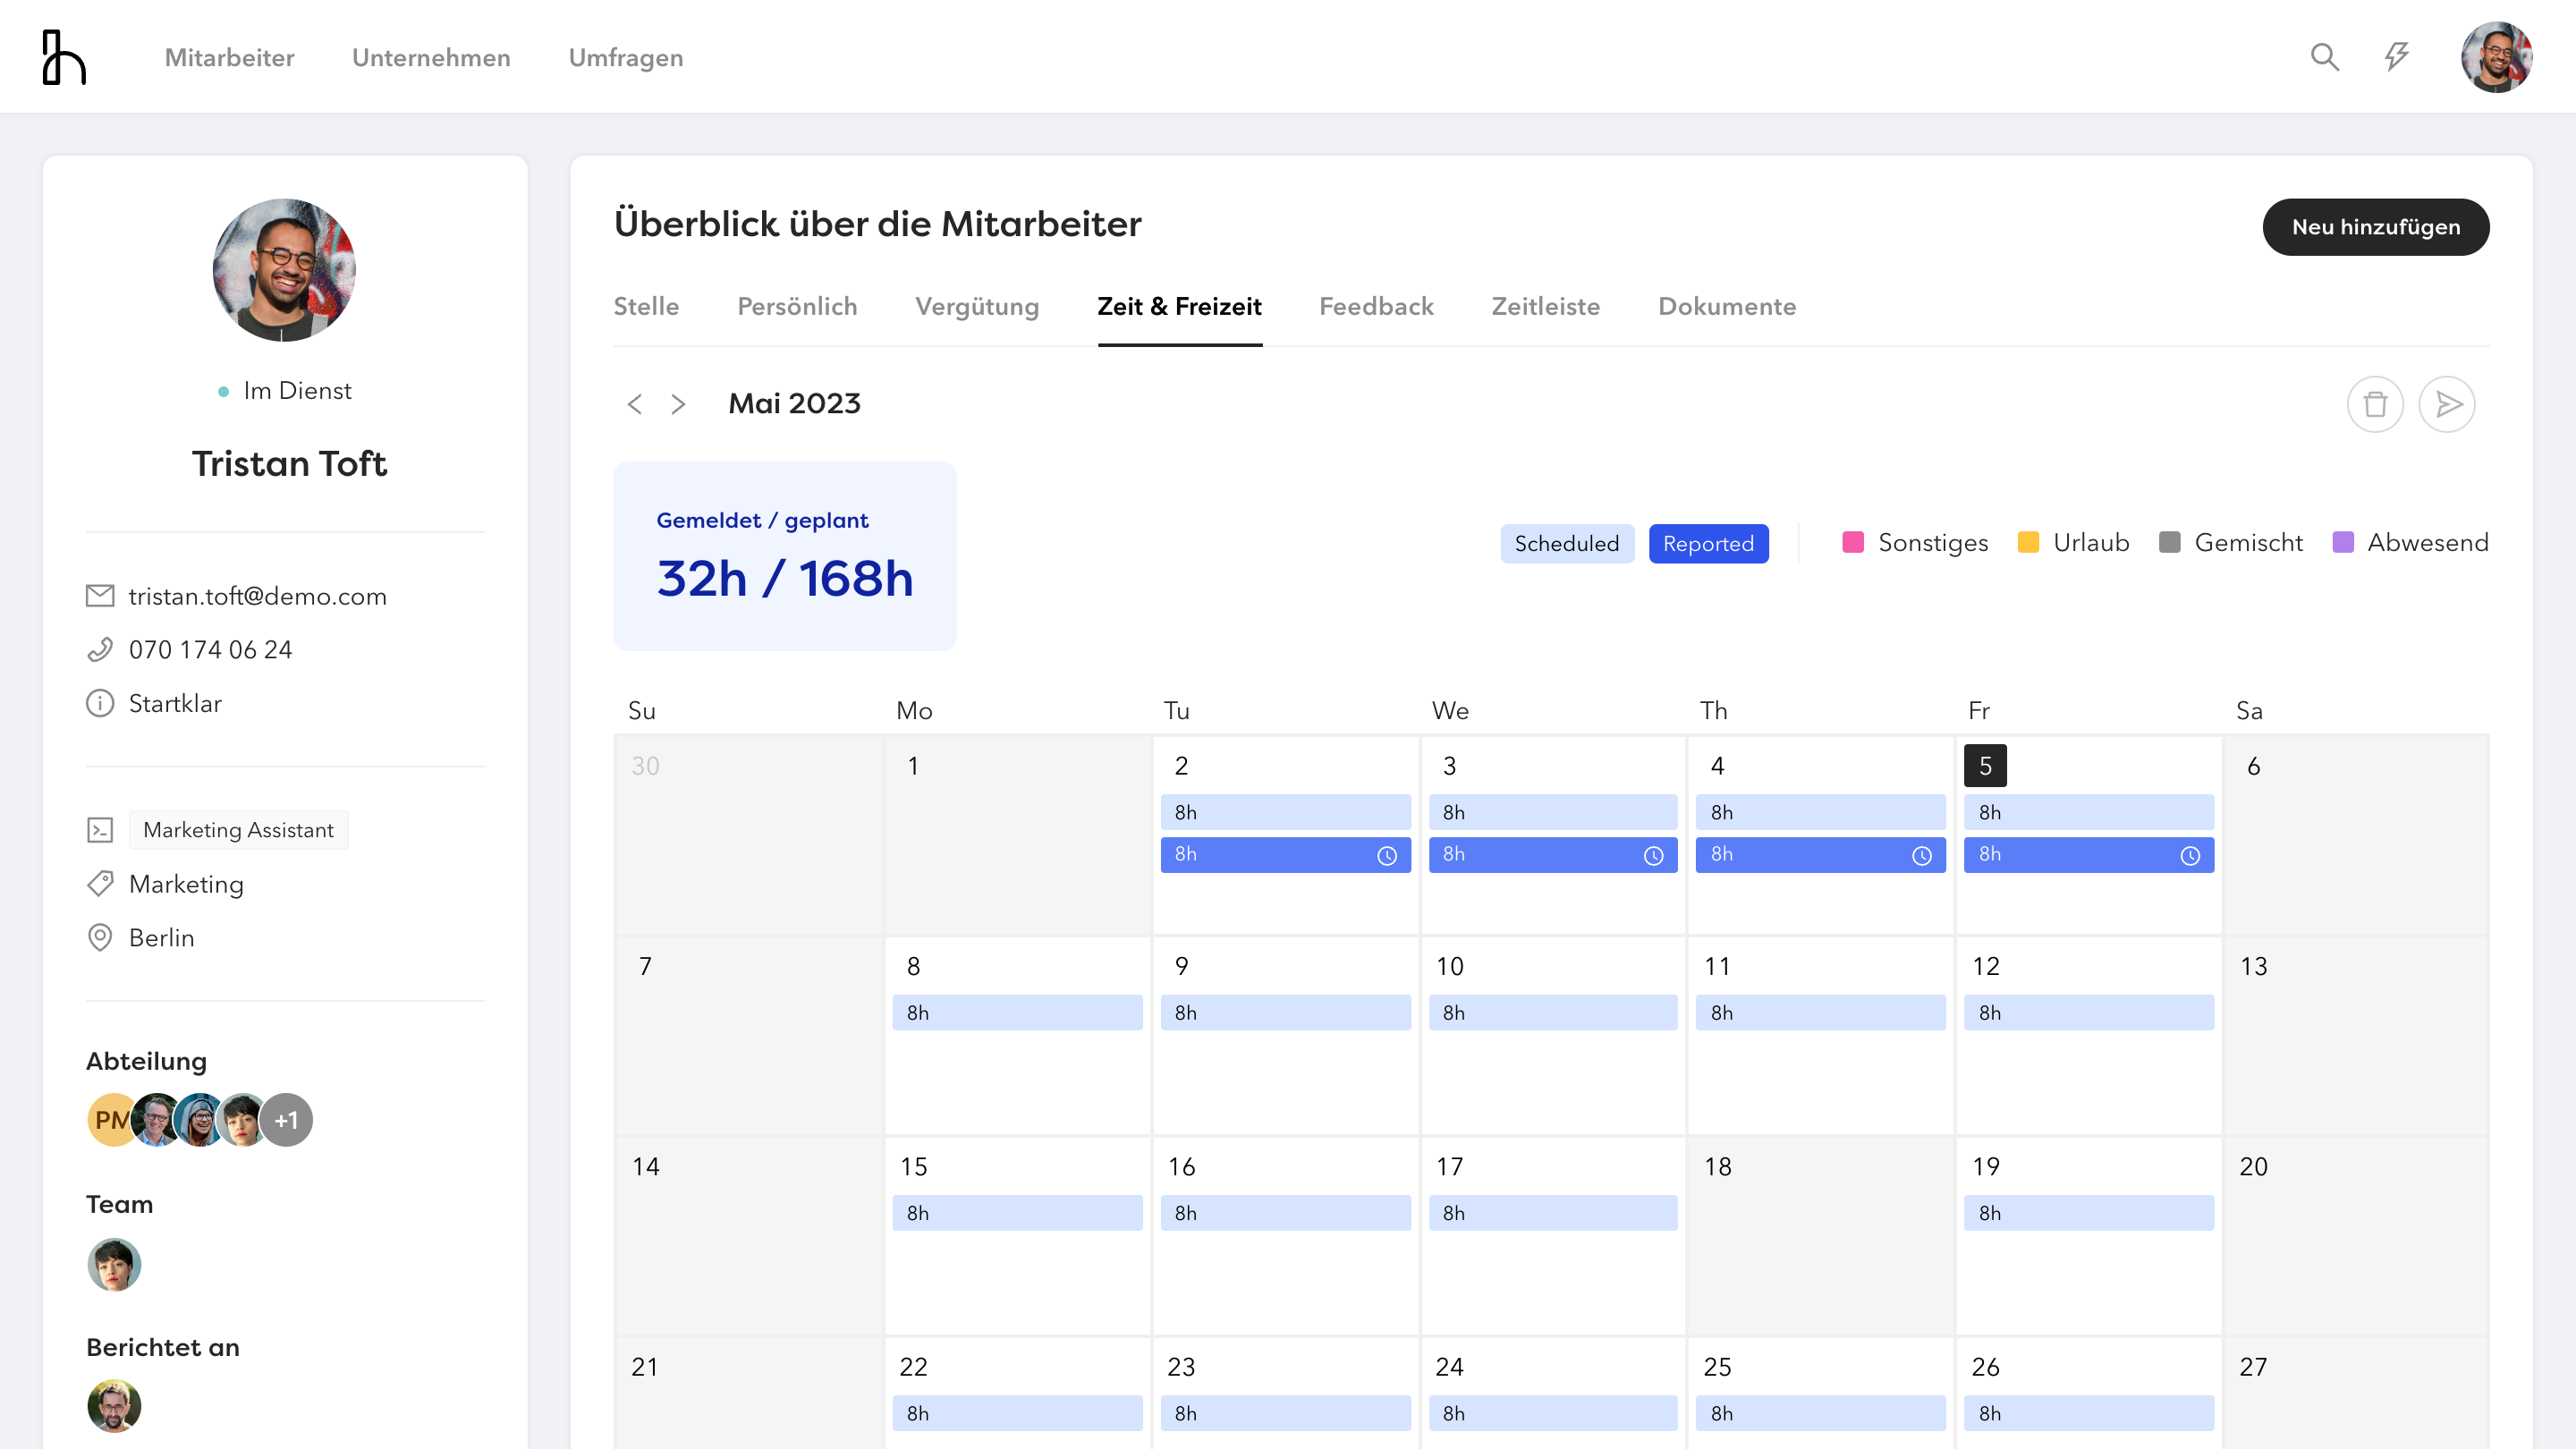
Task: Click clock icon on May 2 entry
Action: (1387, 855)
